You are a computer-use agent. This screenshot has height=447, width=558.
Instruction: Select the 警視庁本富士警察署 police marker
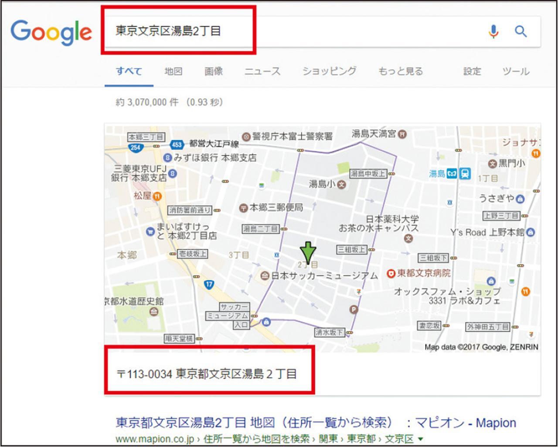point(246,137)
